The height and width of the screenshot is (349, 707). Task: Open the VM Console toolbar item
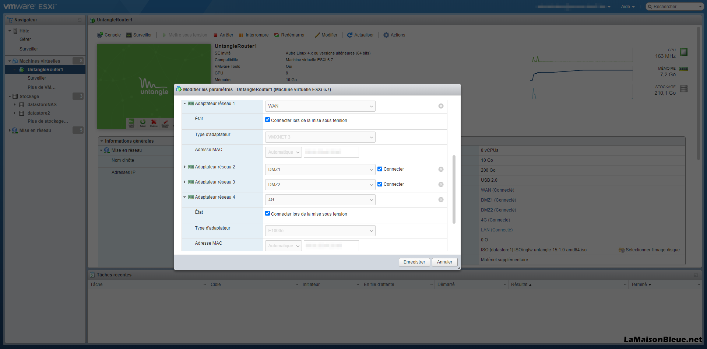tap(109, 35)
